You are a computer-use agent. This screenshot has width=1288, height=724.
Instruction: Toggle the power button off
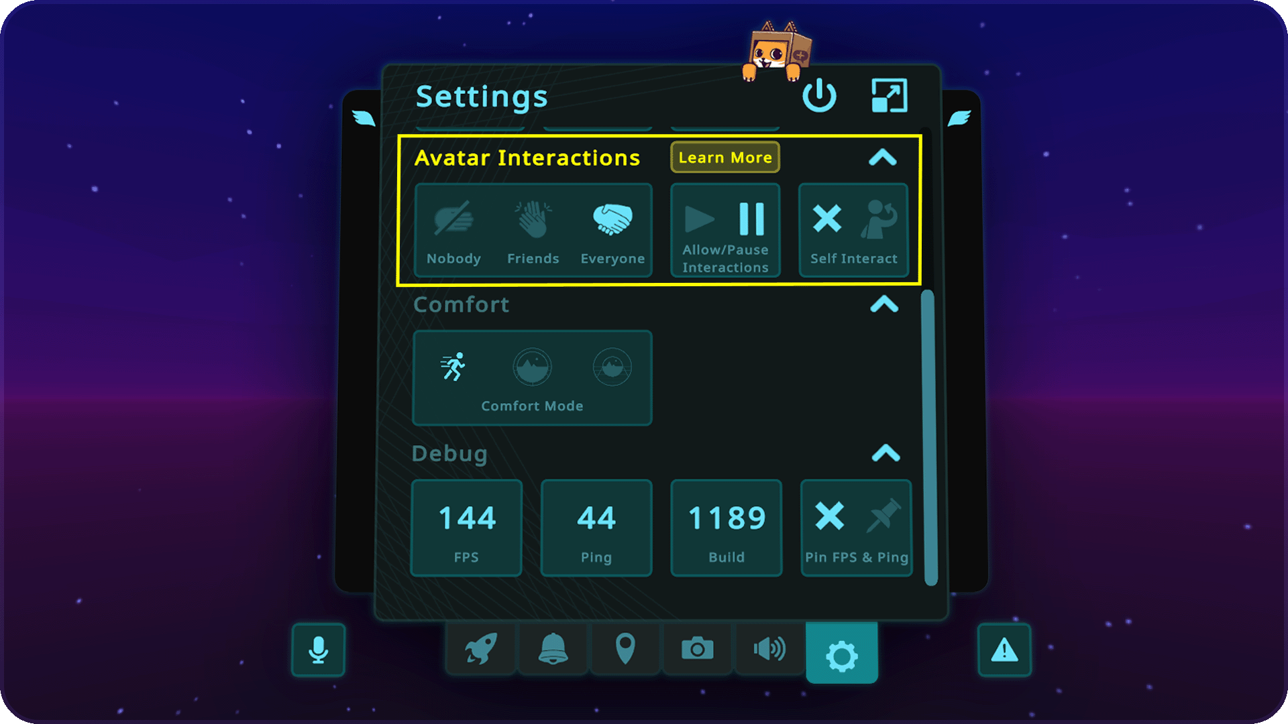820,95
